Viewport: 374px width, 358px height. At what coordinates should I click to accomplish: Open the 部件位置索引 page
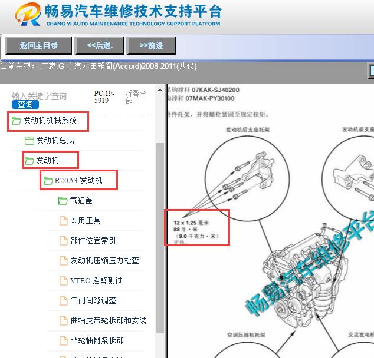pyautogui.click(x=93, y=240)
